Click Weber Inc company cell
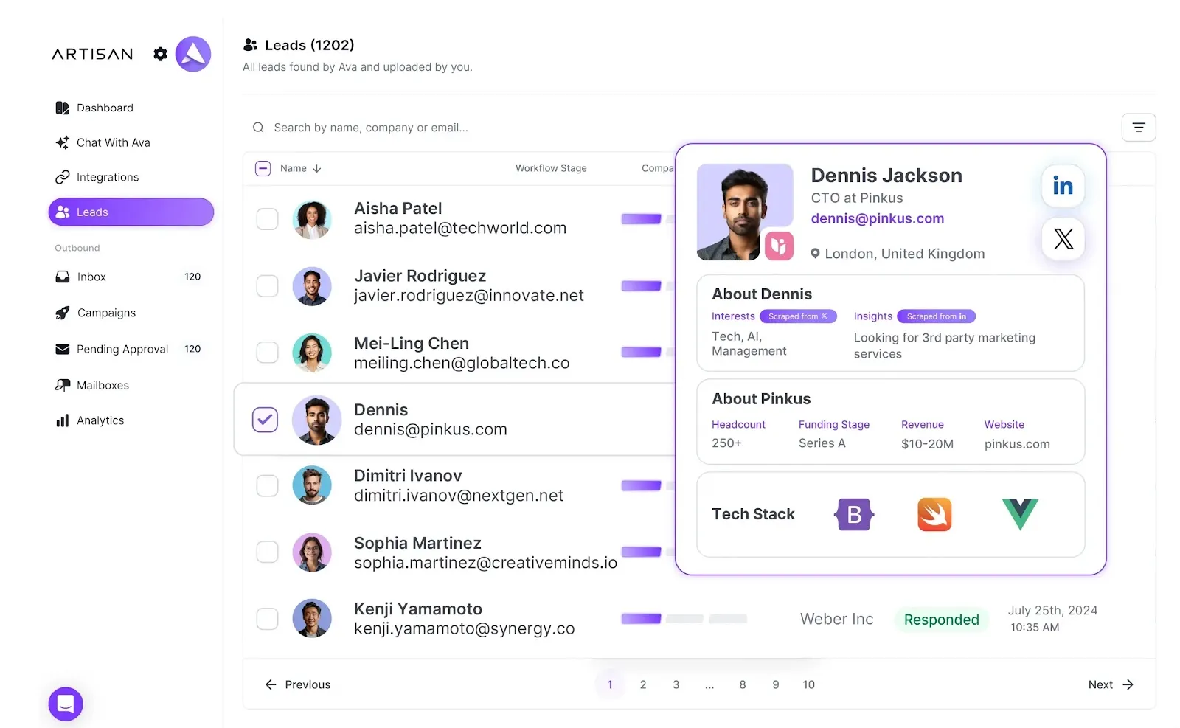This screenshot has width=1180, height=728. (x=837, y=619)
